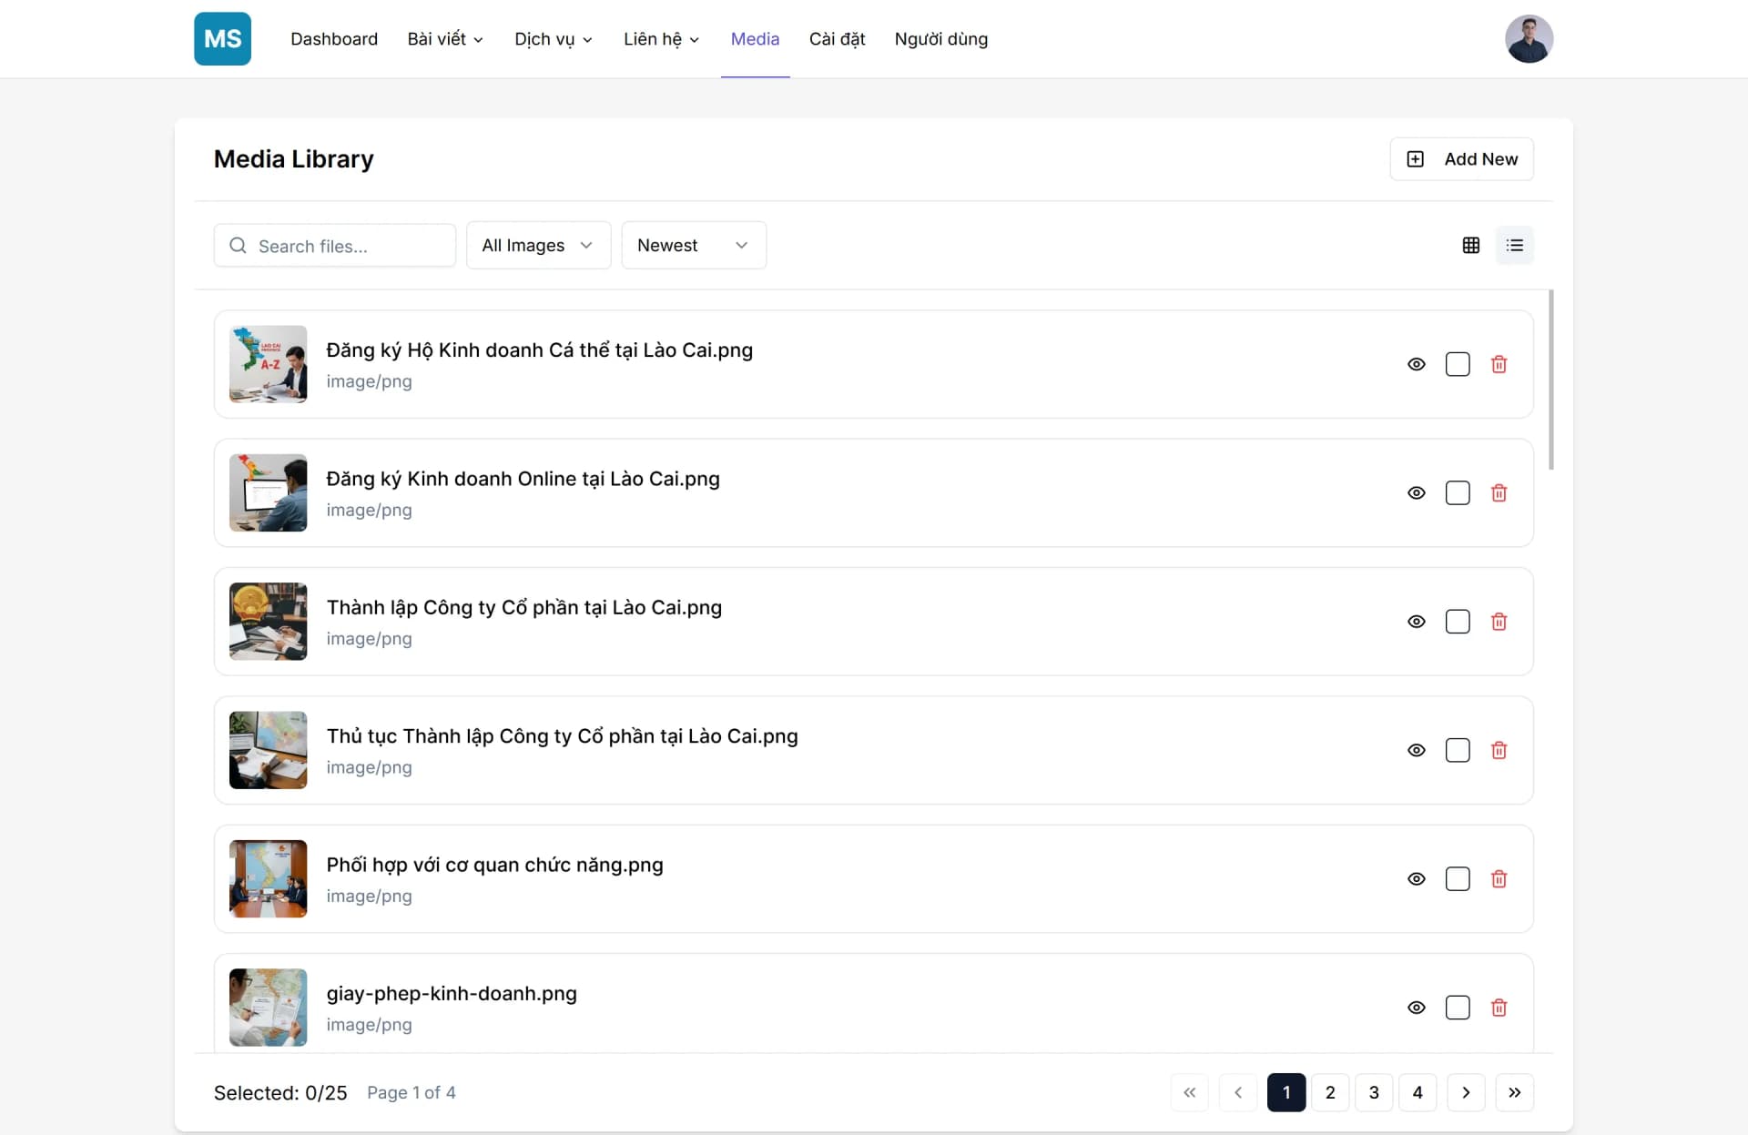This screenshot has width=1748, height=1135.
Task: Preview Đăng ký Hộ Kinh doanh Cá thể image
Action: coord(1416,363)
